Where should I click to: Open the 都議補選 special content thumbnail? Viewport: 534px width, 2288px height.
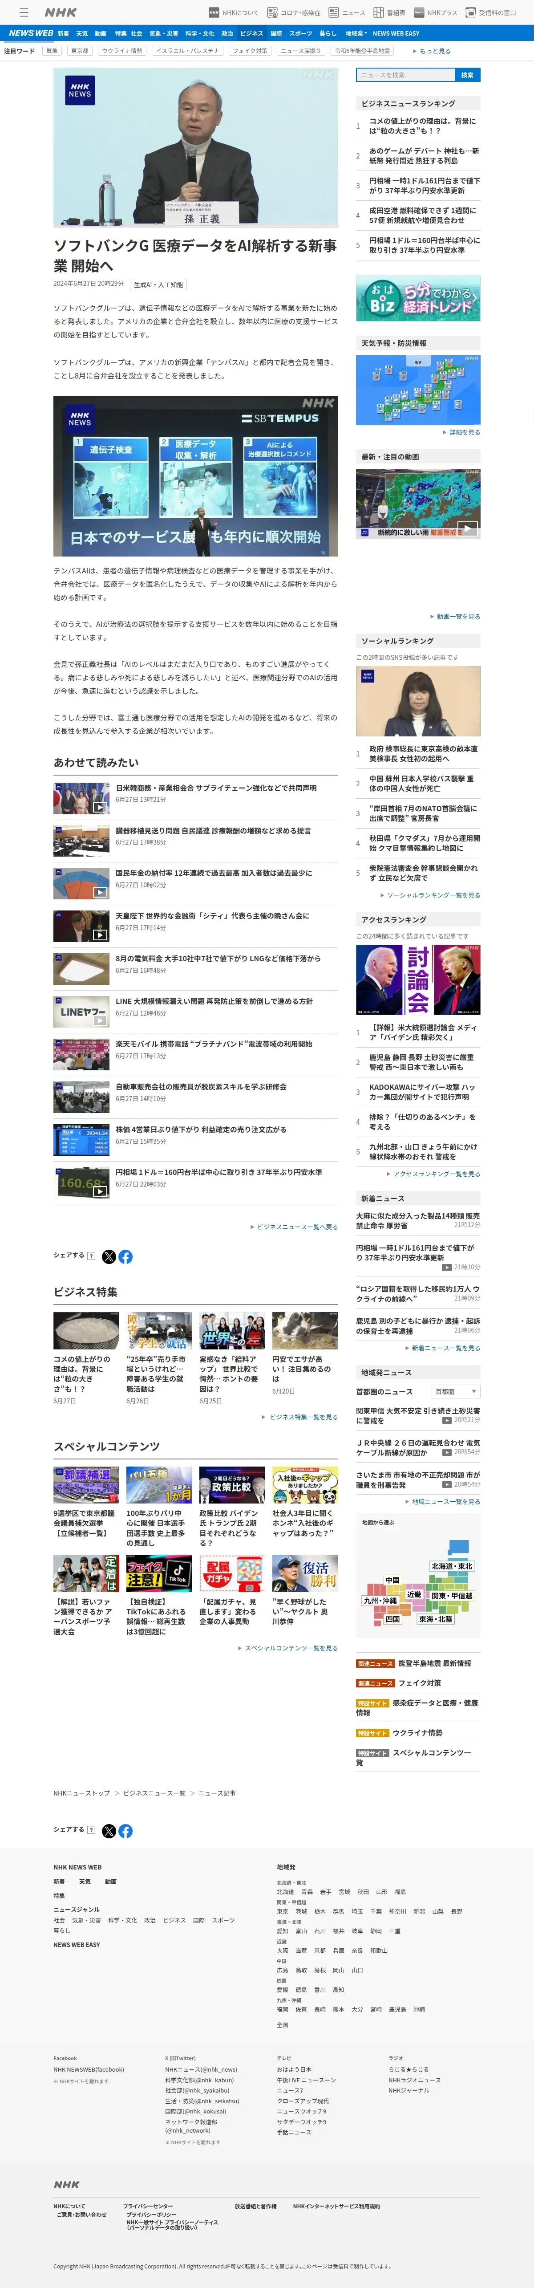(x=86, y=1484)
